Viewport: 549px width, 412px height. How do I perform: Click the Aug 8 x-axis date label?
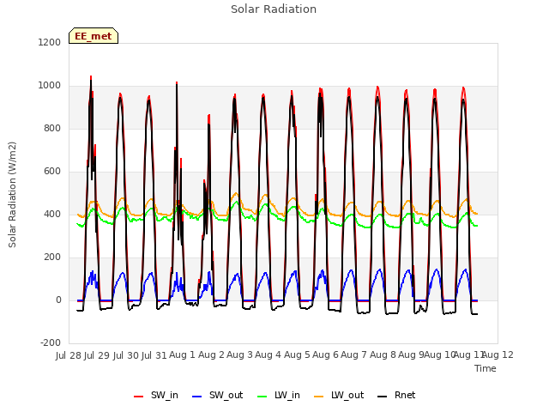(383, 355)
